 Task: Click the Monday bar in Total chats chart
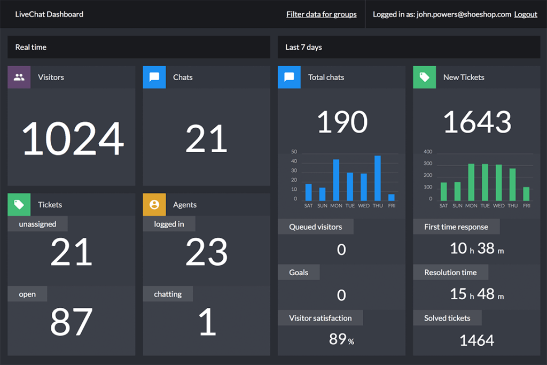click(x=336, y=180)
